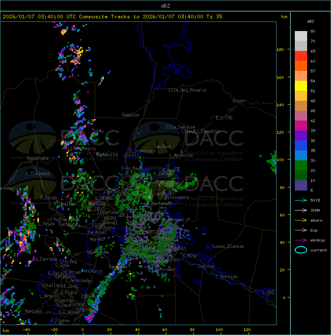The height and width of the screenshot is (335, 331).
Task: Select the red 60-65 dBZ swatch
Action: pos(301,56)
